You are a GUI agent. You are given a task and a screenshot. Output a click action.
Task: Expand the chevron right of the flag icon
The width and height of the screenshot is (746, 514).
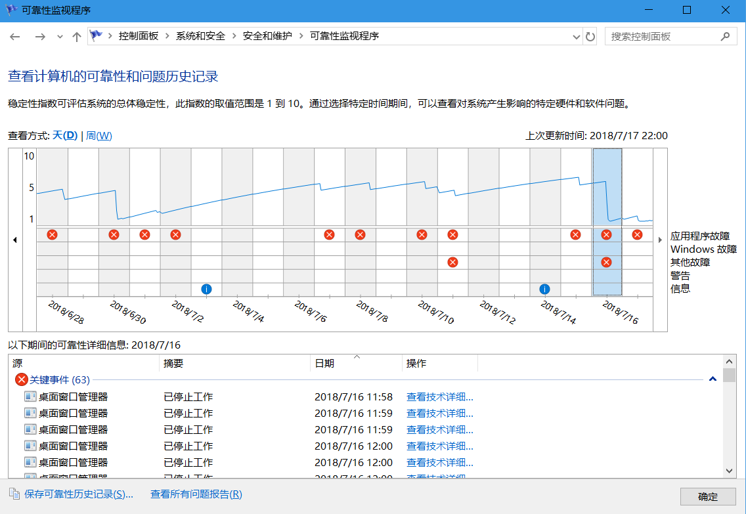[x=110, y=36]
